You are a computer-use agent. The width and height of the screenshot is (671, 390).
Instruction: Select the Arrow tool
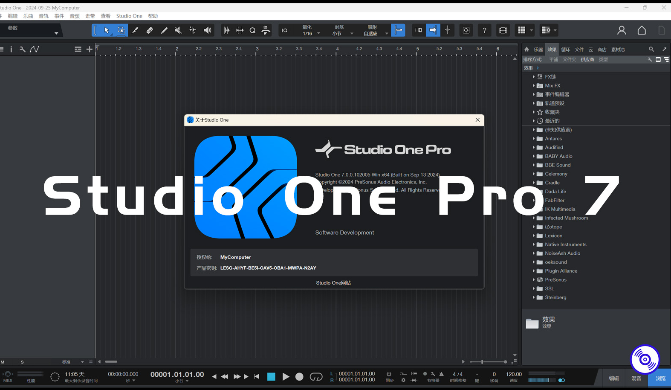(107, 30)
